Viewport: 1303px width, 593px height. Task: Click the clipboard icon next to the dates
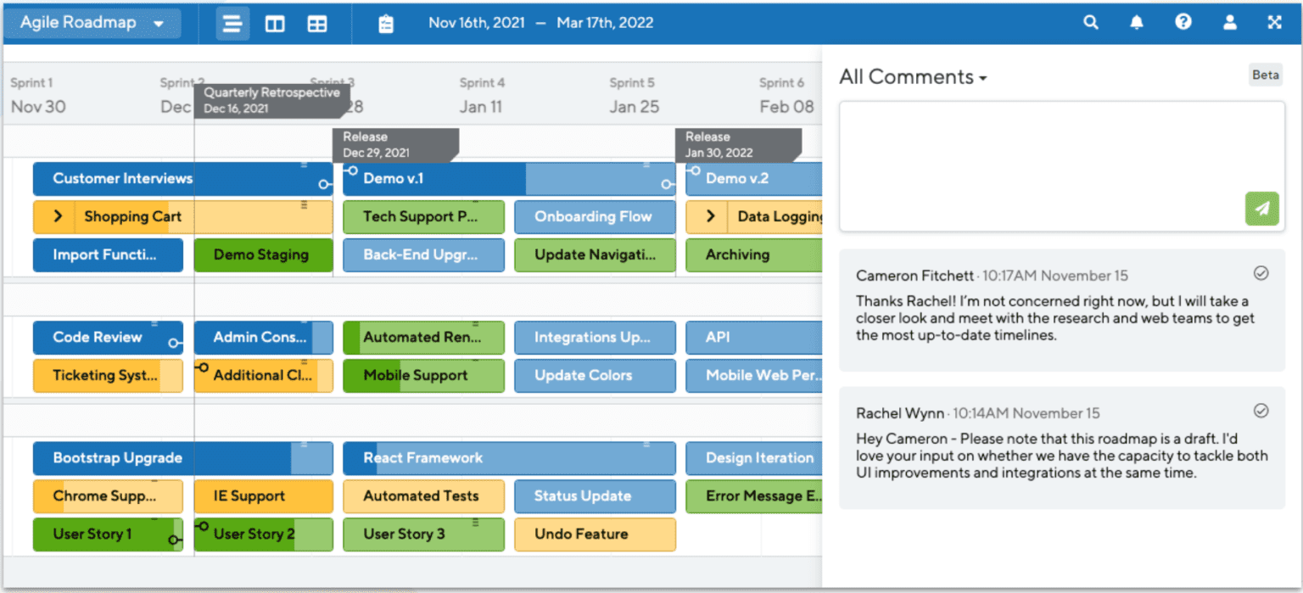[x=386, y=23]
